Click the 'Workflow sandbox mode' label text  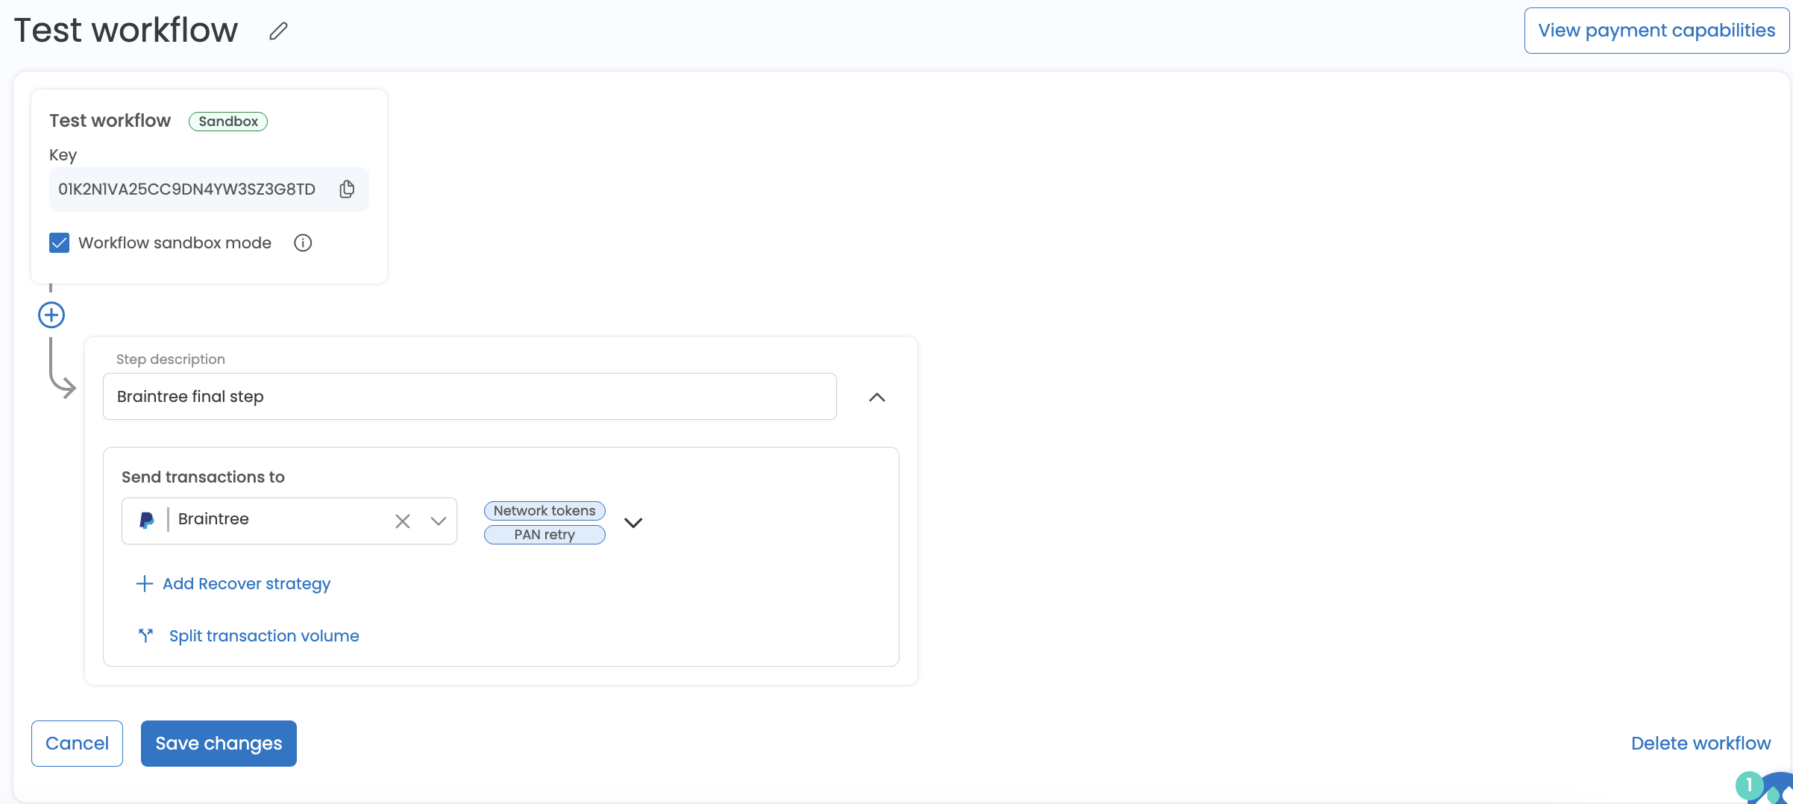point(175,243)
